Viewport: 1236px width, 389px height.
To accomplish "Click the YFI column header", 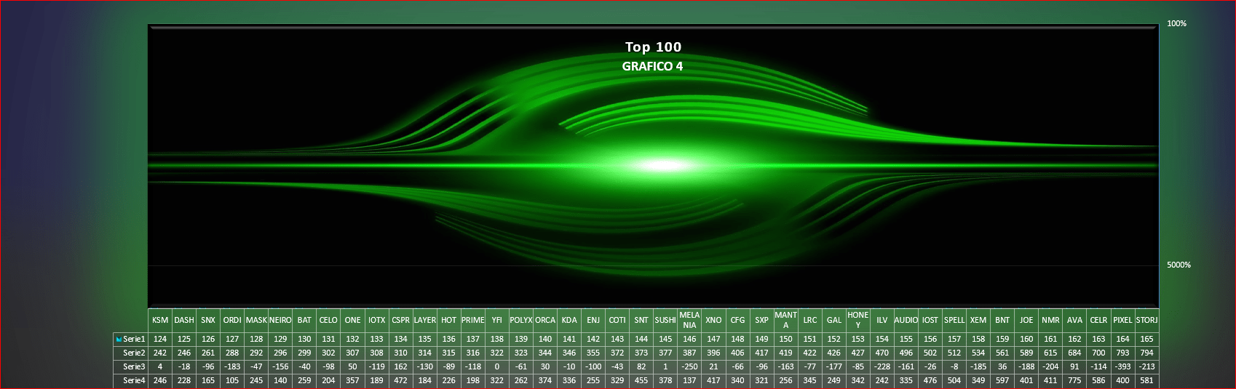I will tap(497, 320).
